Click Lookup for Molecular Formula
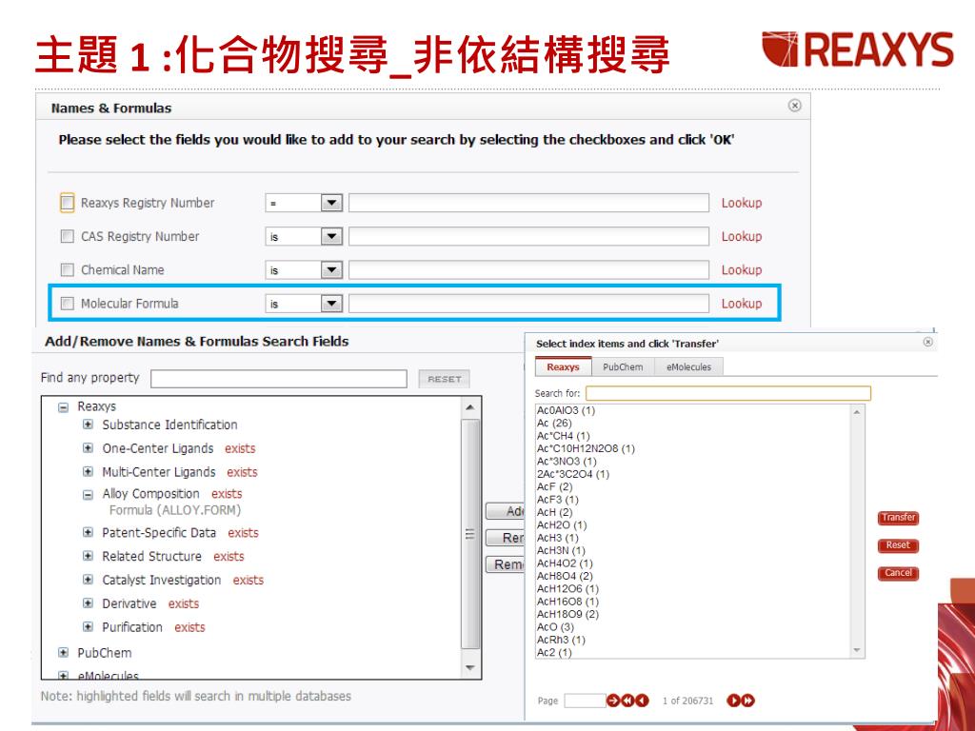 pyautogui.click(x=741, y=304)
